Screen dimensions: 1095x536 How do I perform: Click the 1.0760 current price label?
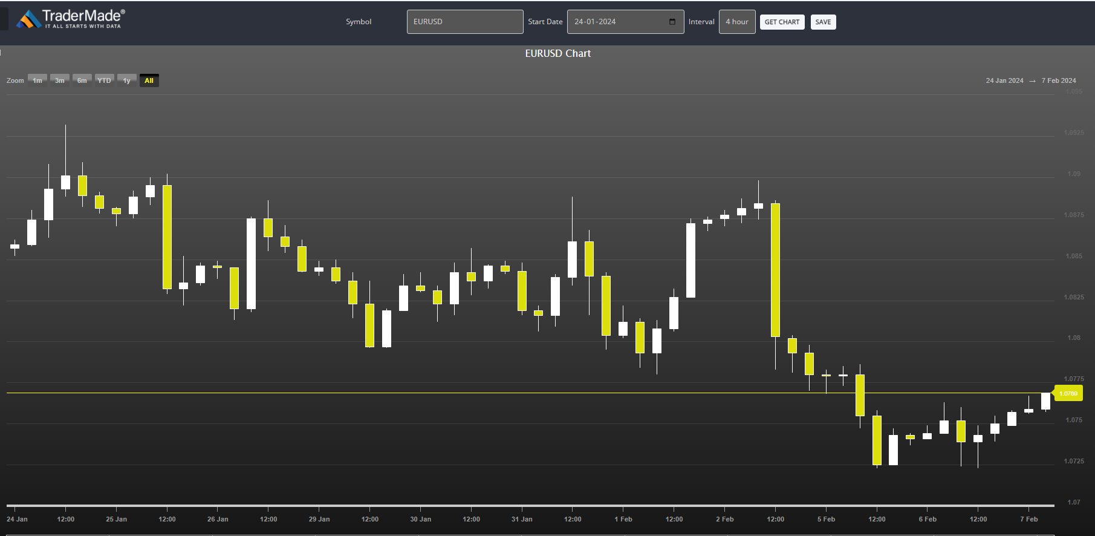[x=1068, y=393]
